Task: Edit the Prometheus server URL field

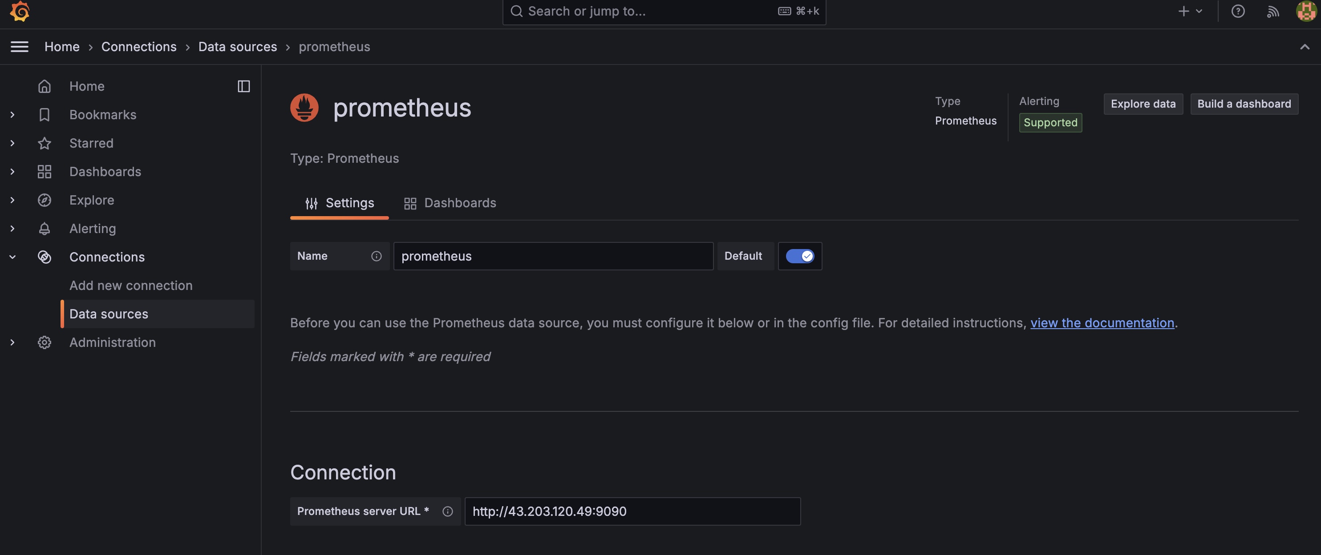Action: pos(632,511)
